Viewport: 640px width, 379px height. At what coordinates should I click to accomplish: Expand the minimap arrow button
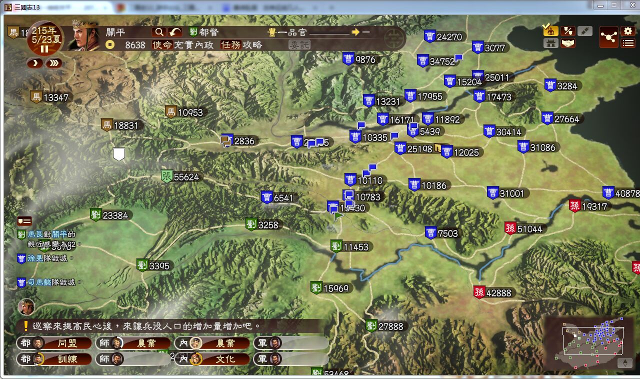click(x=624, y=363)
